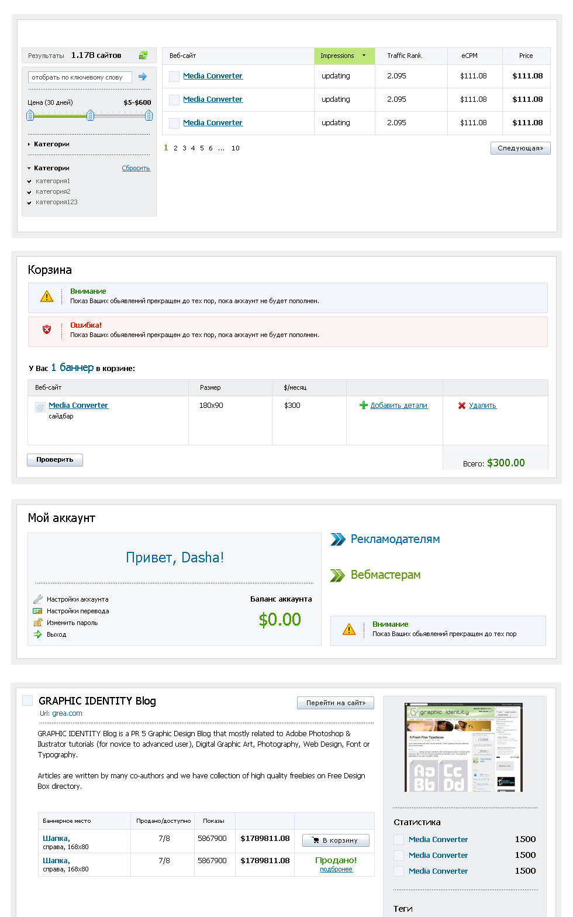Go to page 6 of results

[210, 148]
